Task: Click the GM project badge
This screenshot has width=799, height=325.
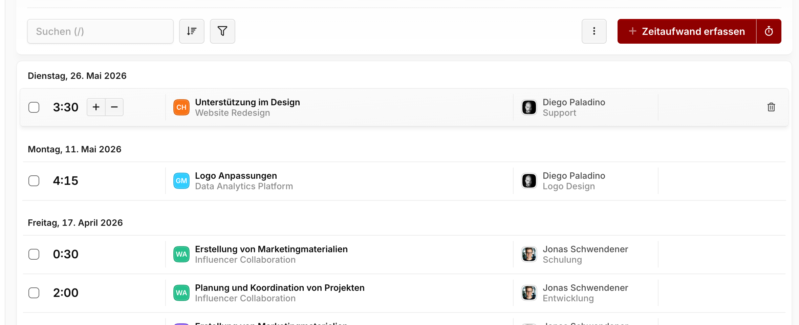Action: (181, 181)
